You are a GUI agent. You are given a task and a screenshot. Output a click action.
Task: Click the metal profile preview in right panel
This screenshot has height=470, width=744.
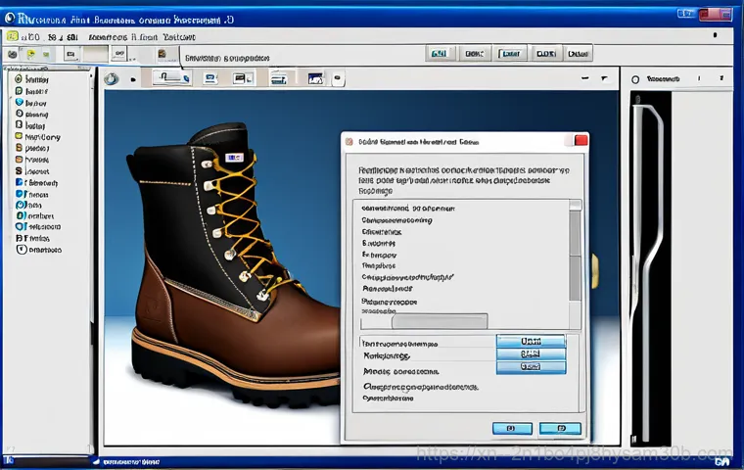click(x=651, y=268)
